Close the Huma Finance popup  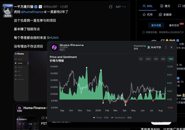click(171, 47)
